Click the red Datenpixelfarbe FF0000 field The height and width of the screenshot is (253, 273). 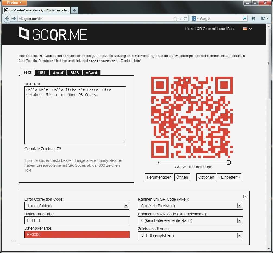click(x=77, y=234)
